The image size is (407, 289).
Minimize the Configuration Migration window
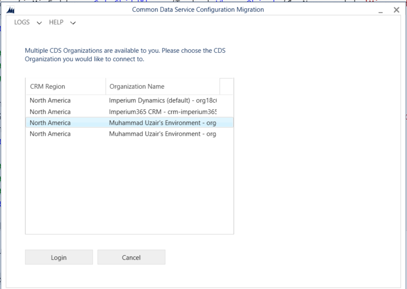tap(381, 10)
